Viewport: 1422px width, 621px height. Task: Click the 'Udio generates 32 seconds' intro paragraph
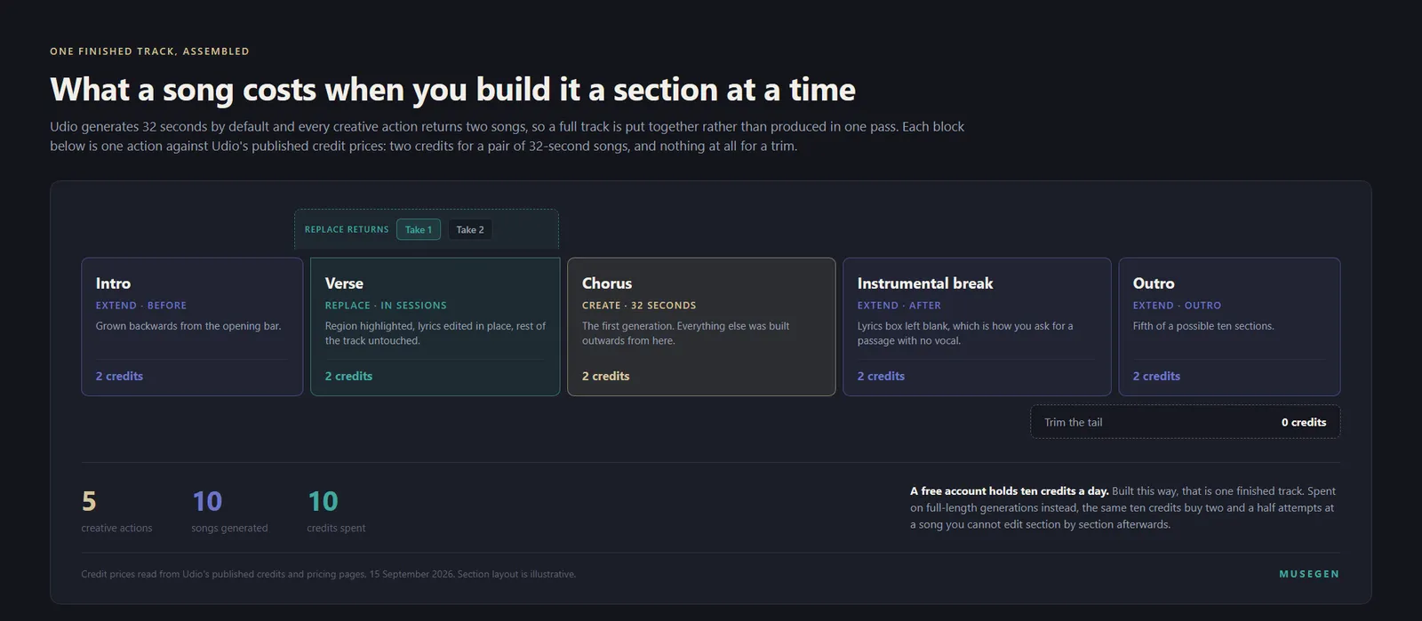click(507, 136)
